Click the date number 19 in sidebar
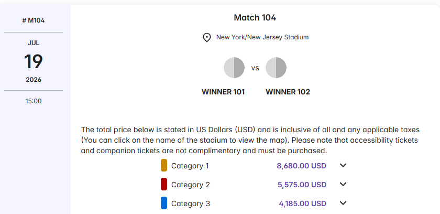Image resolution: width=440 pixels, height=214 pixels. point(34,62)
